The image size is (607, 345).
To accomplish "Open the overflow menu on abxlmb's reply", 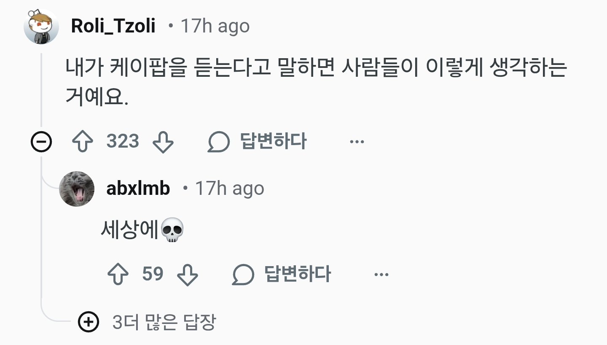I will click(x=381, y=274).
